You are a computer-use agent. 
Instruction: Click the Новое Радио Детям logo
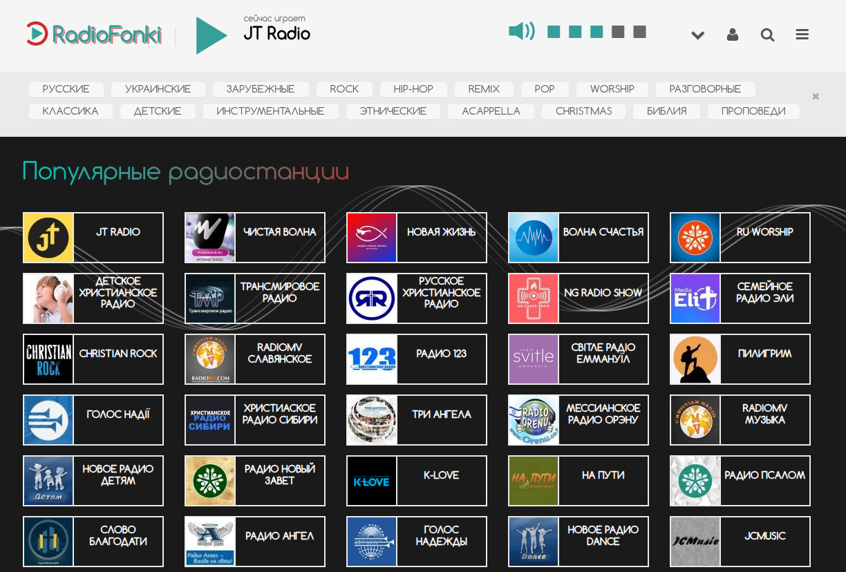(x=48, y=481)
